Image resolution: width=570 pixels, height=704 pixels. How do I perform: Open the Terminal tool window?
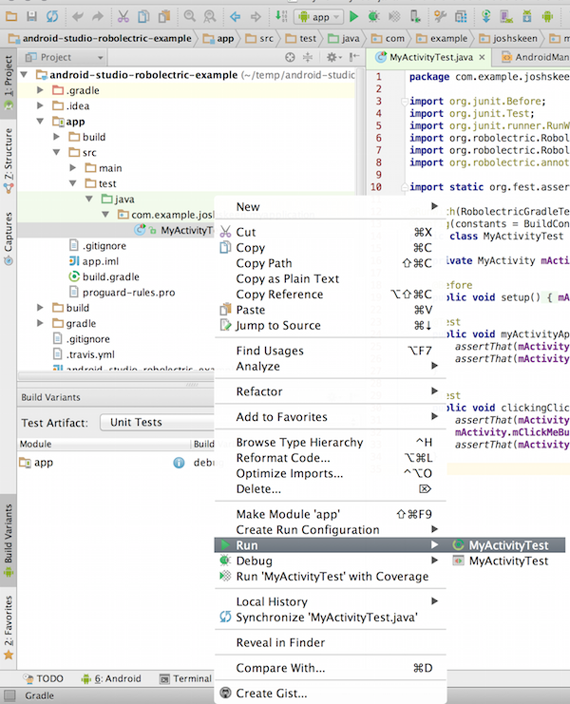pos(186,679)
